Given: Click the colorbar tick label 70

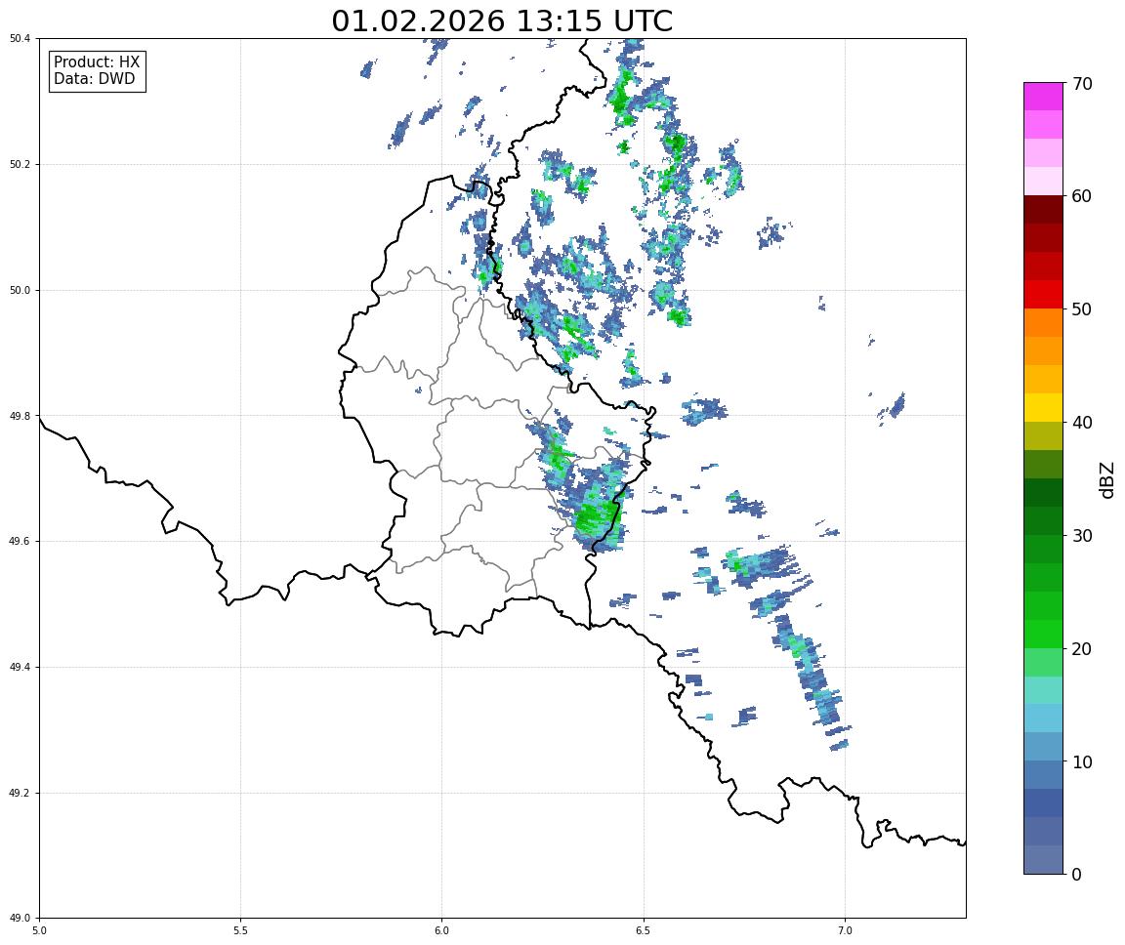Looking at the screenshot, I should [1082, 84].
